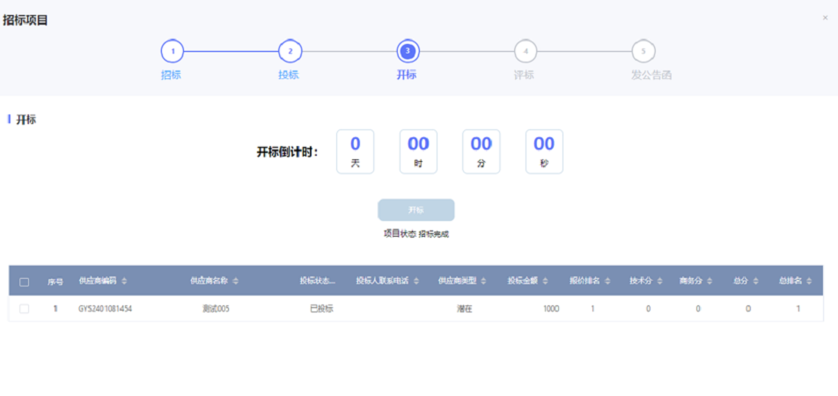Sort by 报价排名 column
This screenshot has height=396, width=838.
tap(607, 282)
